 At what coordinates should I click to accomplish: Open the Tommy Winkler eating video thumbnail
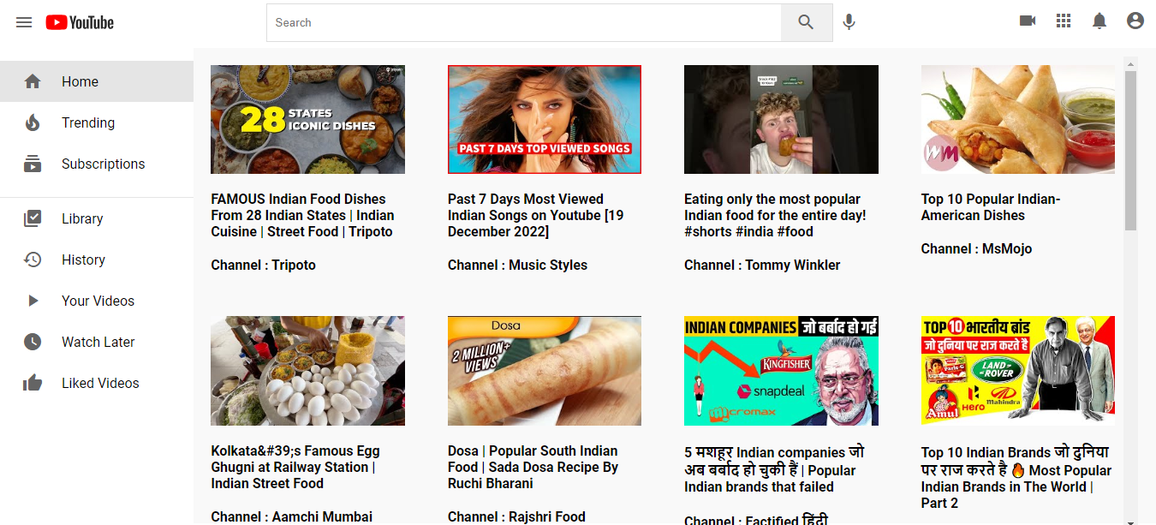point(781,119)
